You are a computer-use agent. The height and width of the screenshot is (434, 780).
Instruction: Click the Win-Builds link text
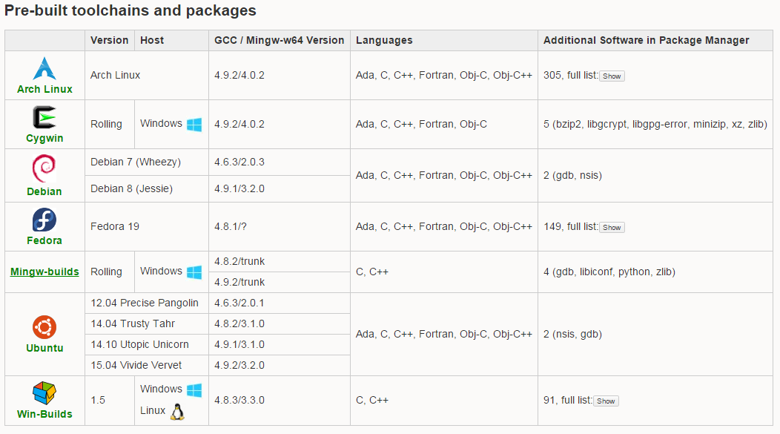tap(44, 414)
